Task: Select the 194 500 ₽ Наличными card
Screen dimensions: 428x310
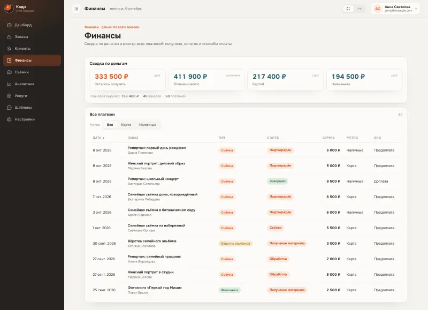Action: coord(364,80)
